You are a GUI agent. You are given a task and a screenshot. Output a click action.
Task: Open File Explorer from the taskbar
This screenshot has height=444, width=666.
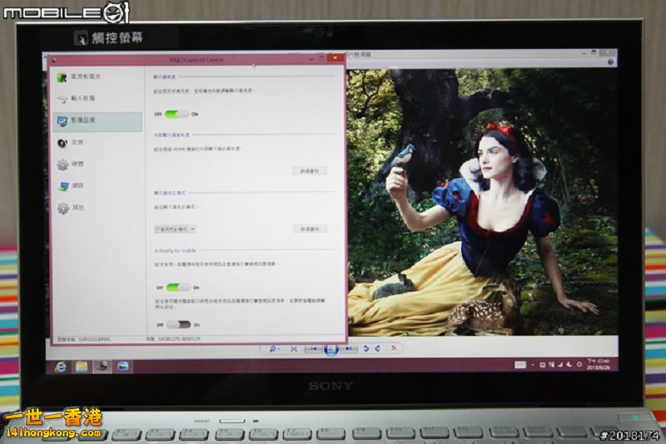tap(82, 366)
